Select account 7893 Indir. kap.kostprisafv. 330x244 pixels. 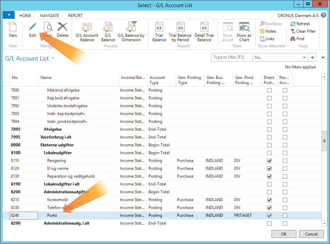pyautogui.click(x=162, y=114)
